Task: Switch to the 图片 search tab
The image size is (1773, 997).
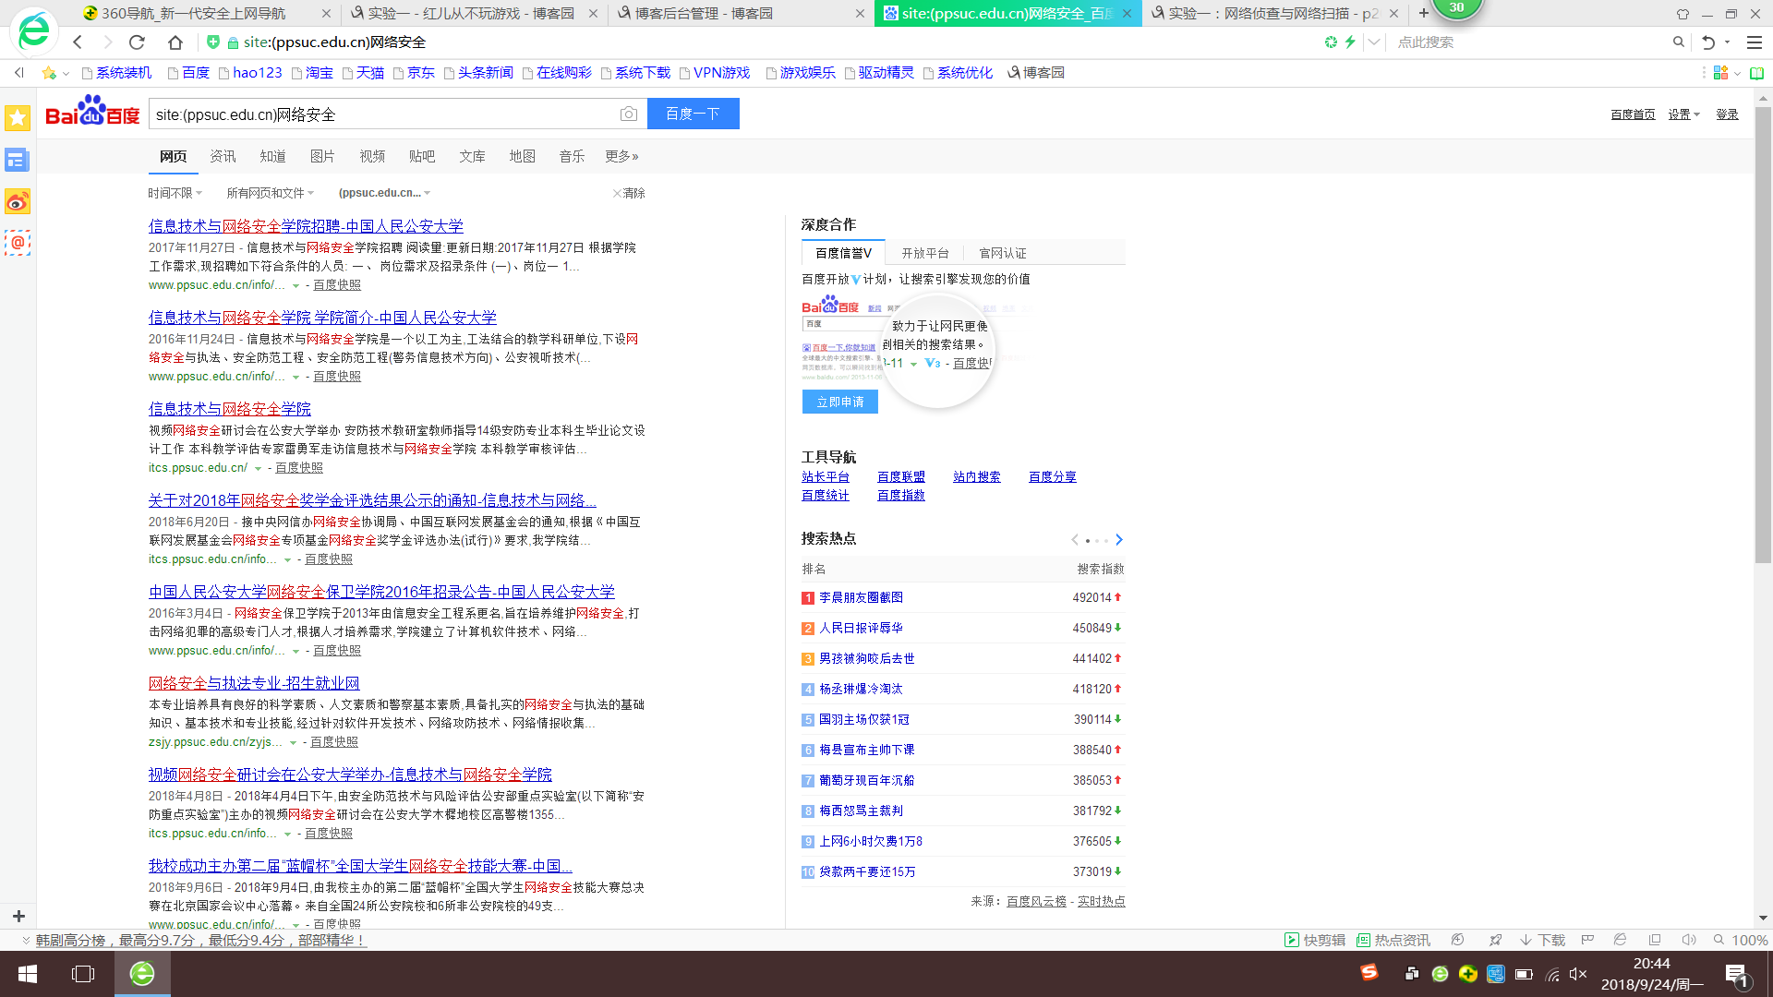Action: click(x=322, y=156)
